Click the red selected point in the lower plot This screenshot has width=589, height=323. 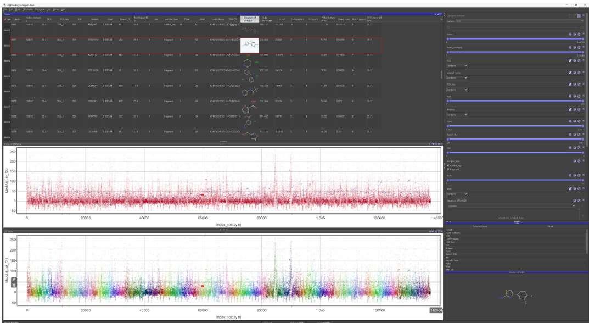203,286
